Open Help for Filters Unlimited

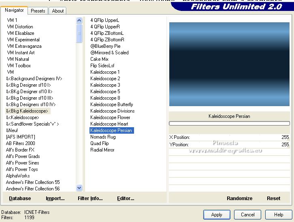(279, 214)
